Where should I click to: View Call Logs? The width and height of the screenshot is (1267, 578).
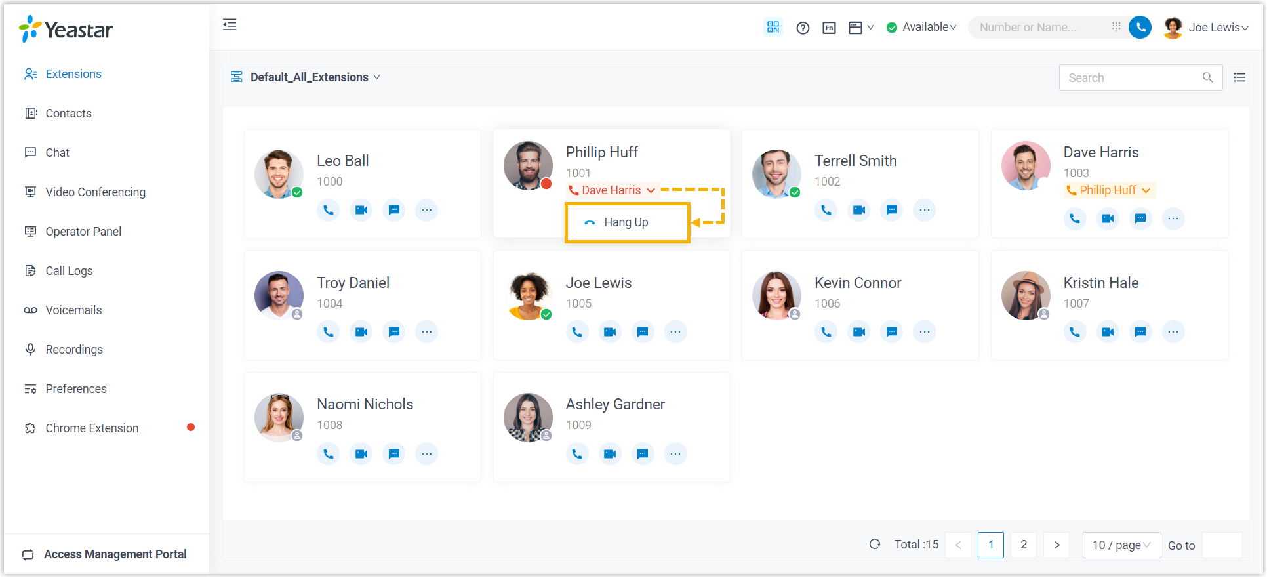[69, 271]
